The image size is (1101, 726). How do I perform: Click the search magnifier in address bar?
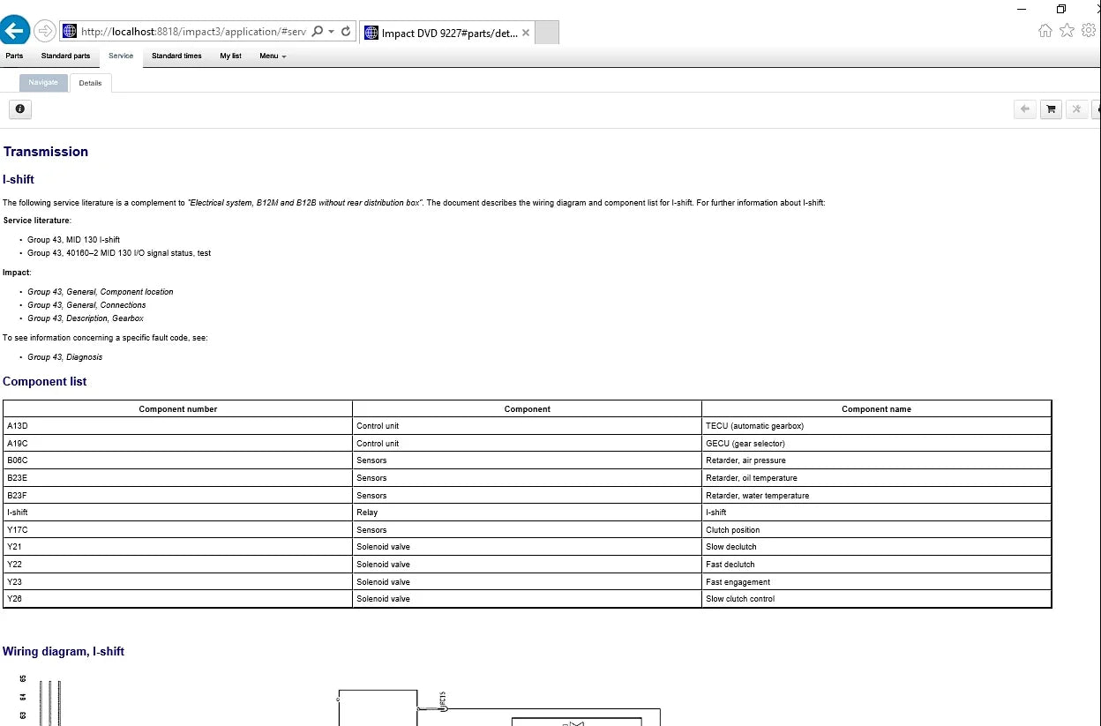[317, 32]
